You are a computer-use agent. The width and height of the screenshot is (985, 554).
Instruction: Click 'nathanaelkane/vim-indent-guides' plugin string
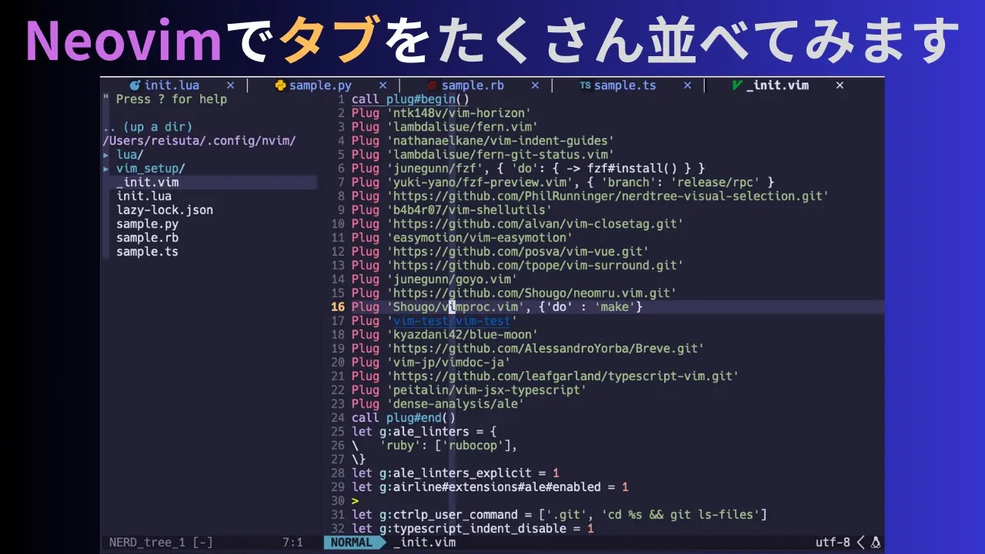(500, 141)
